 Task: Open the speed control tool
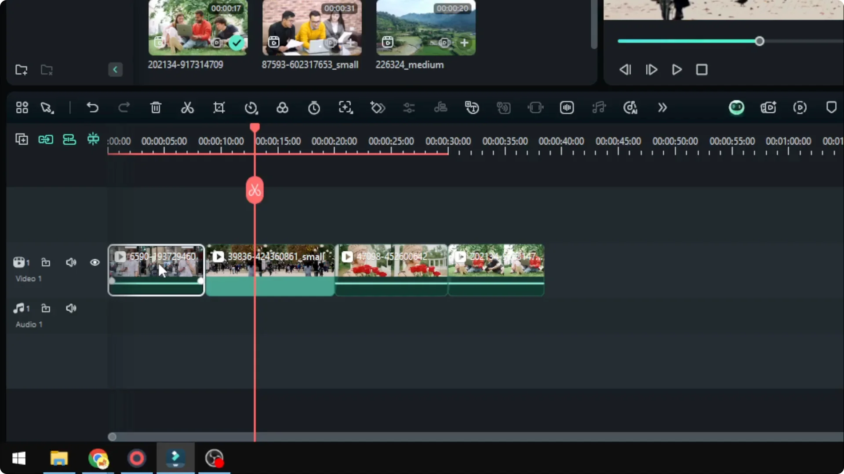251,108
